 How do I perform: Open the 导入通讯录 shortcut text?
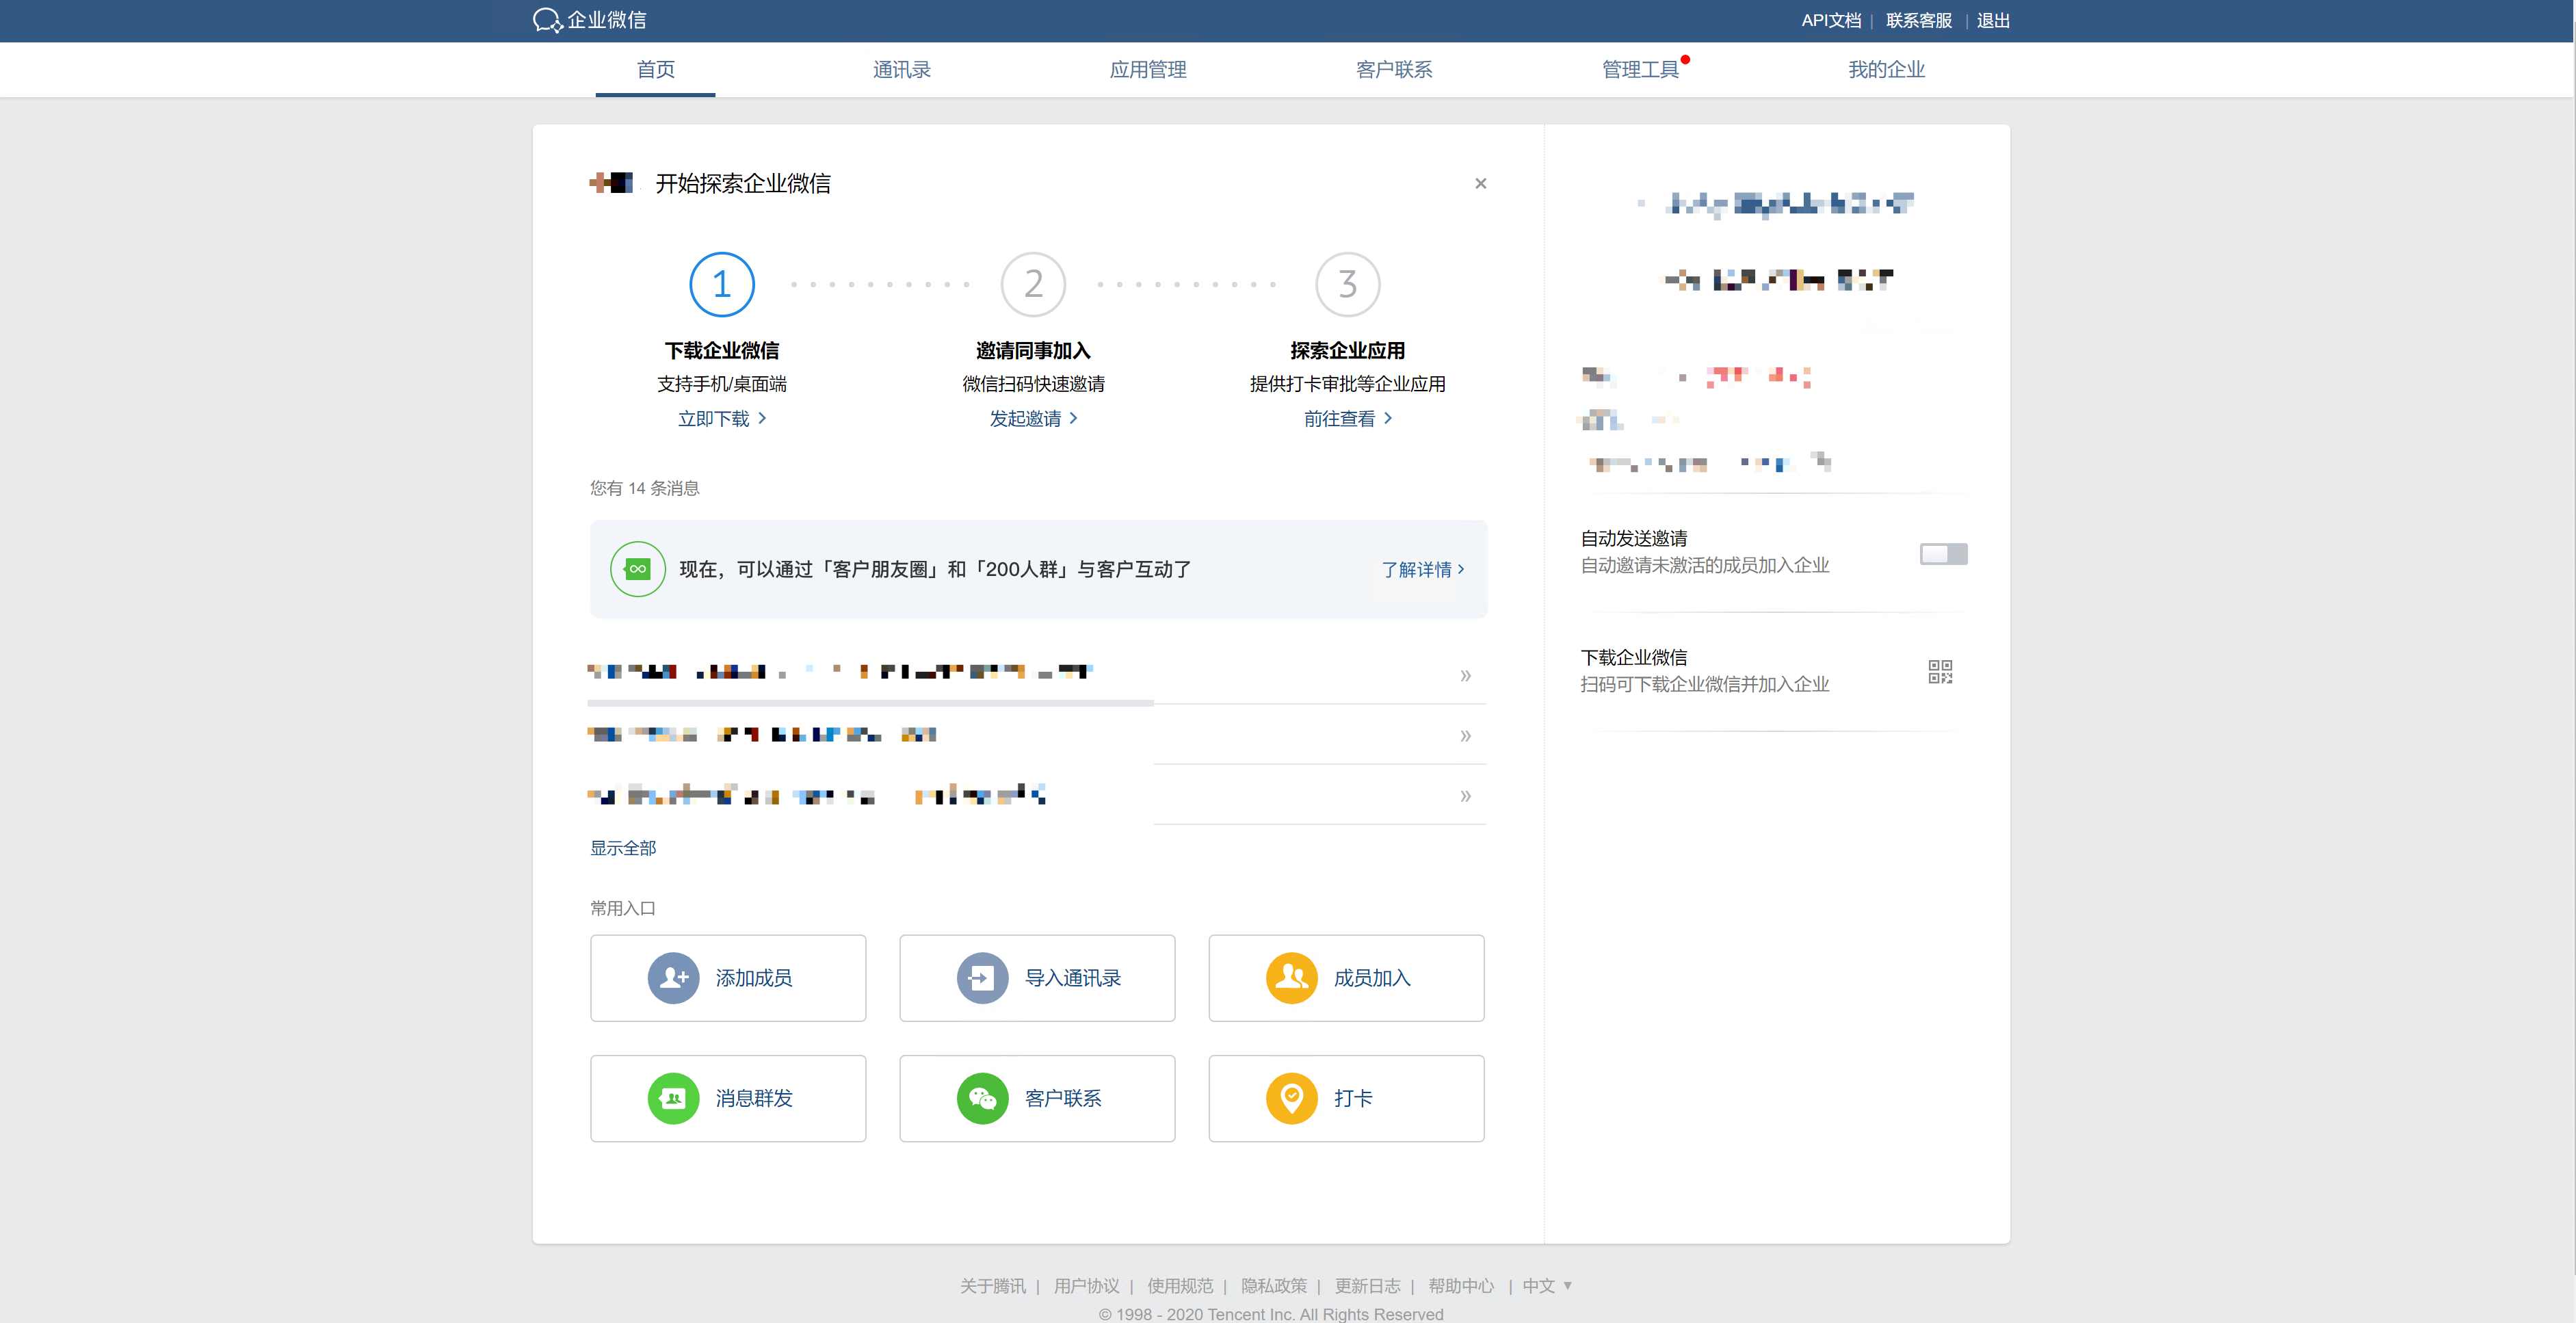(1073, 978)
